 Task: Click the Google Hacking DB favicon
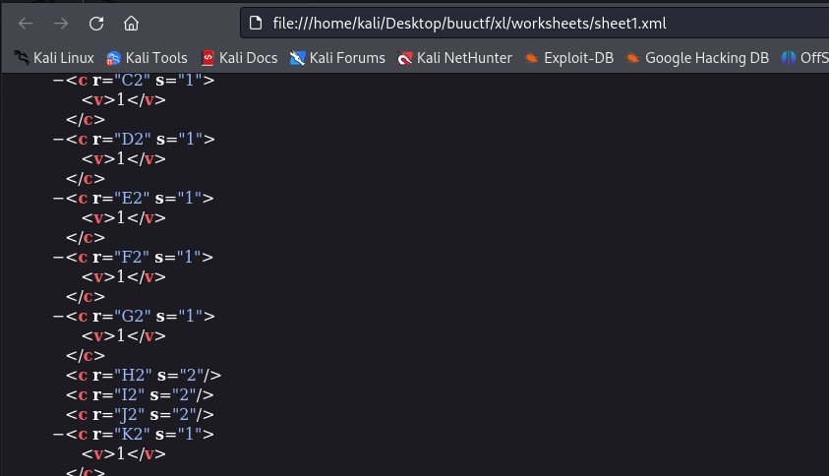coord(632,58)
